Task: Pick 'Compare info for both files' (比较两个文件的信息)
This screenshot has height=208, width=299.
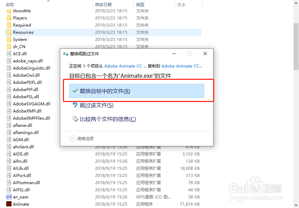Action: pyautogui.click(x=104, y=119)
